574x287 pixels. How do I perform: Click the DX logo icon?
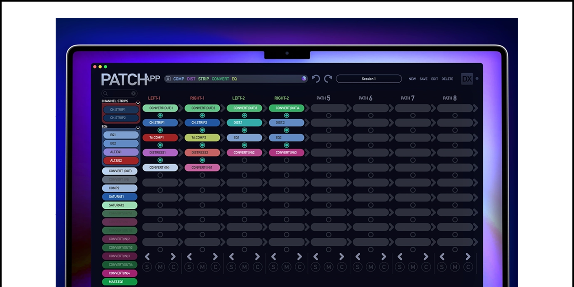[467, 79]
